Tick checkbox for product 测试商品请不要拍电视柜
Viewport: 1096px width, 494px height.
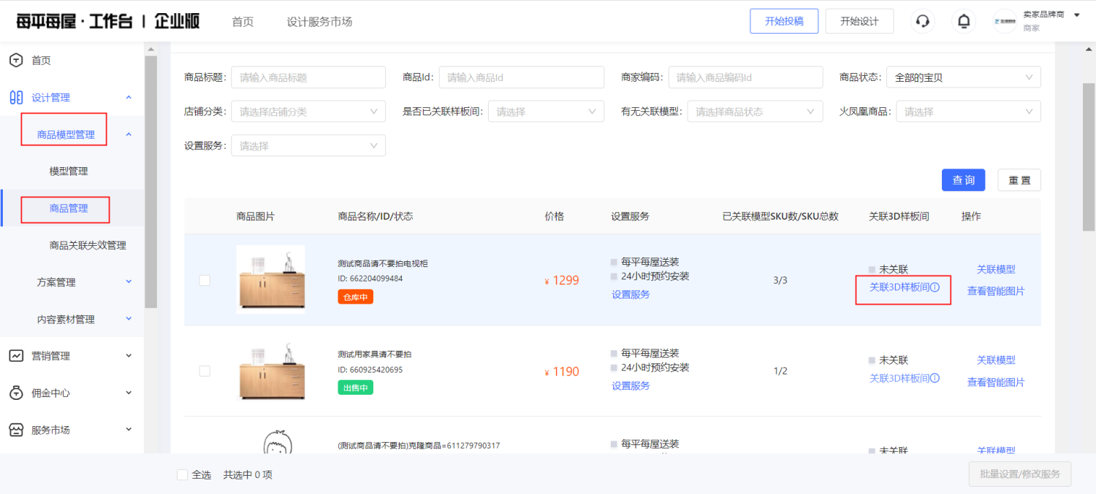pyautogui.click(x=205, y=280)
